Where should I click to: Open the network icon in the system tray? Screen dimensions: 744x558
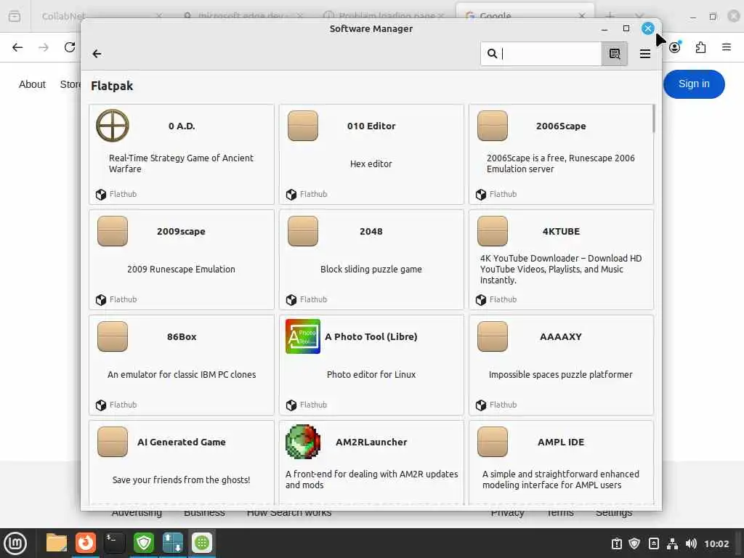(672, 543)
